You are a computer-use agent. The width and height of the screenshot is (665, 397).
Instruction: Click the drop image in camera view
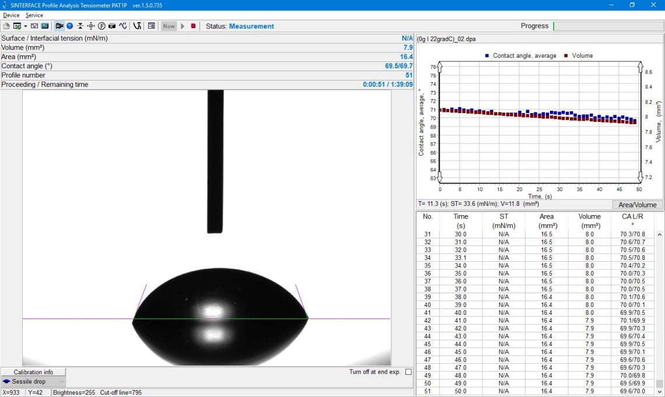pyautogui.click(x=220, y=316)
